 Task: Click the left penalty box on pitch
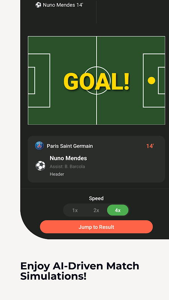39,81
